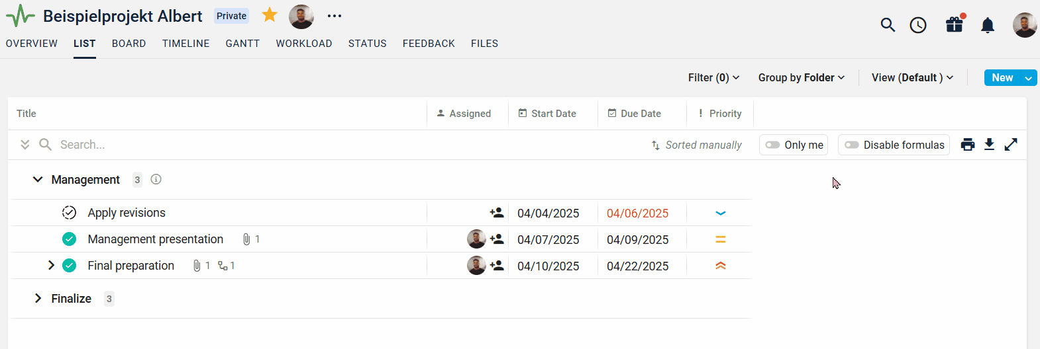Toggle the Disable formulas switch
Image resolution: width=1040 pixels, height=349 pixels.
[852, 145]
